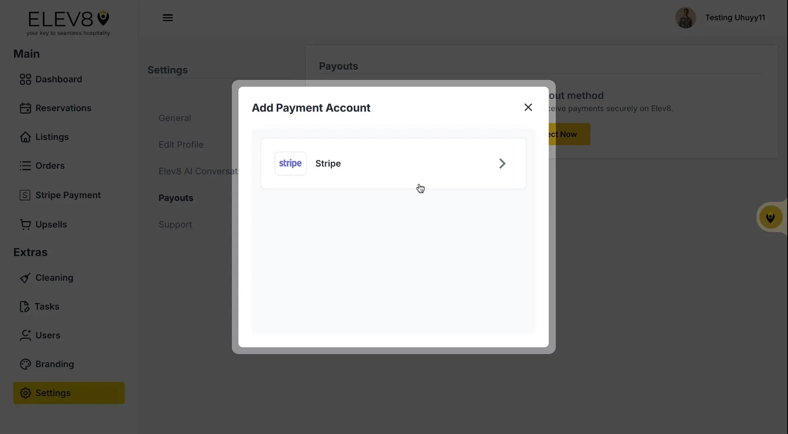Viewport: 788px width, 434px height.
Task: Open Cleaning via its broom icon
Action: (x=25, y=278)
